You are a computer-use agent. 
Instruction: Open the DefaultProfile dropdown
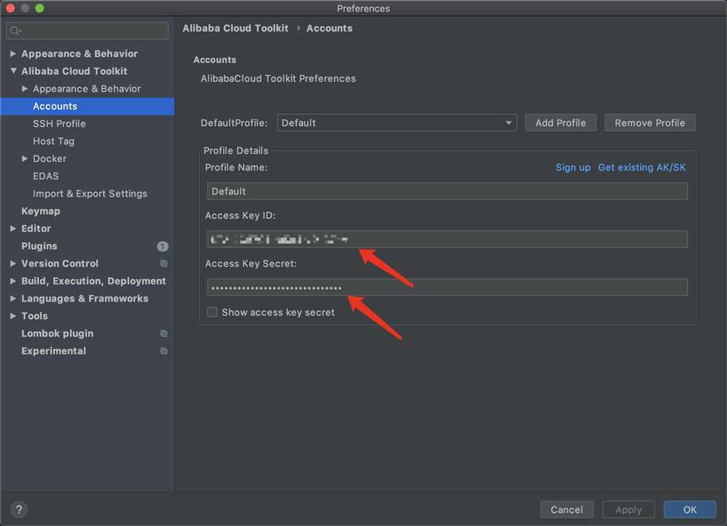[397, 122]
